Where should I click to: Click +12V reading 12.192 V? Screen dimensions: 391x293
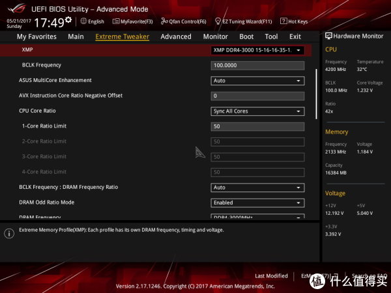334,214
